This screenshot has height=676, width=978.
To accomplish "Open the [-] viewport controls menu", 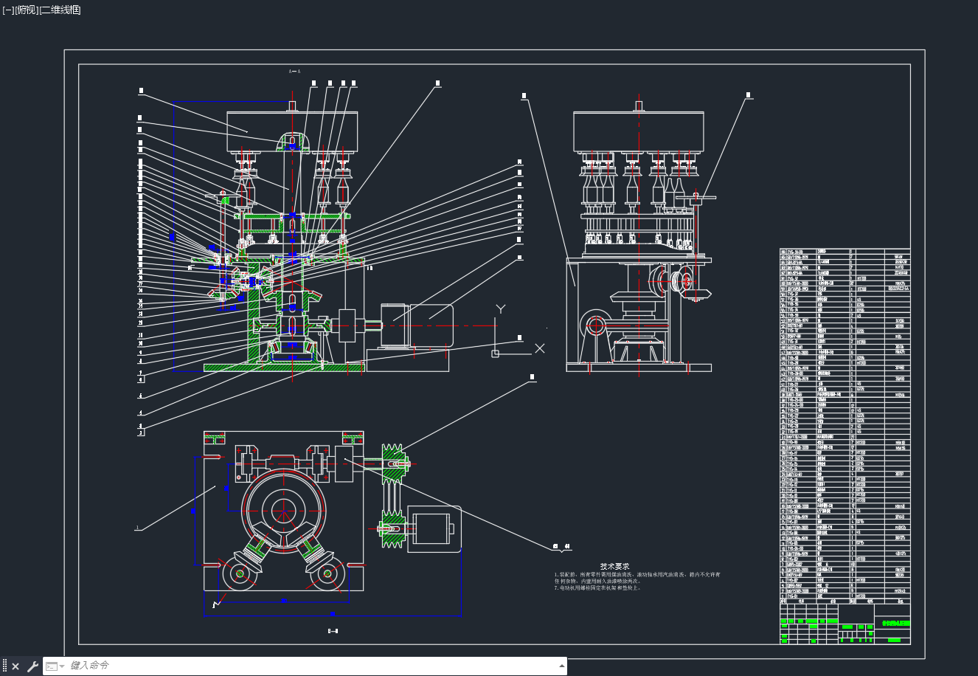I will pos(8,10).
